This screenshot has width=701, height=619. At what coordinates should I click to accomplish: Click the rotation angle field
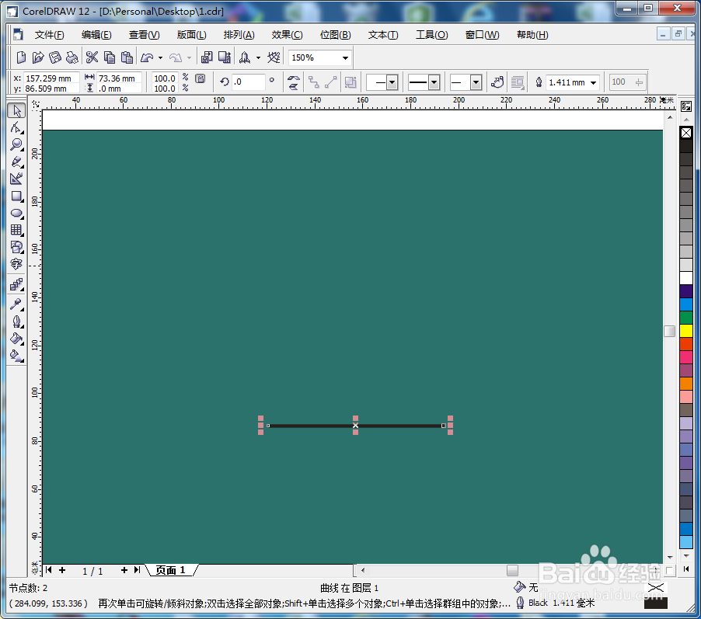249,82
